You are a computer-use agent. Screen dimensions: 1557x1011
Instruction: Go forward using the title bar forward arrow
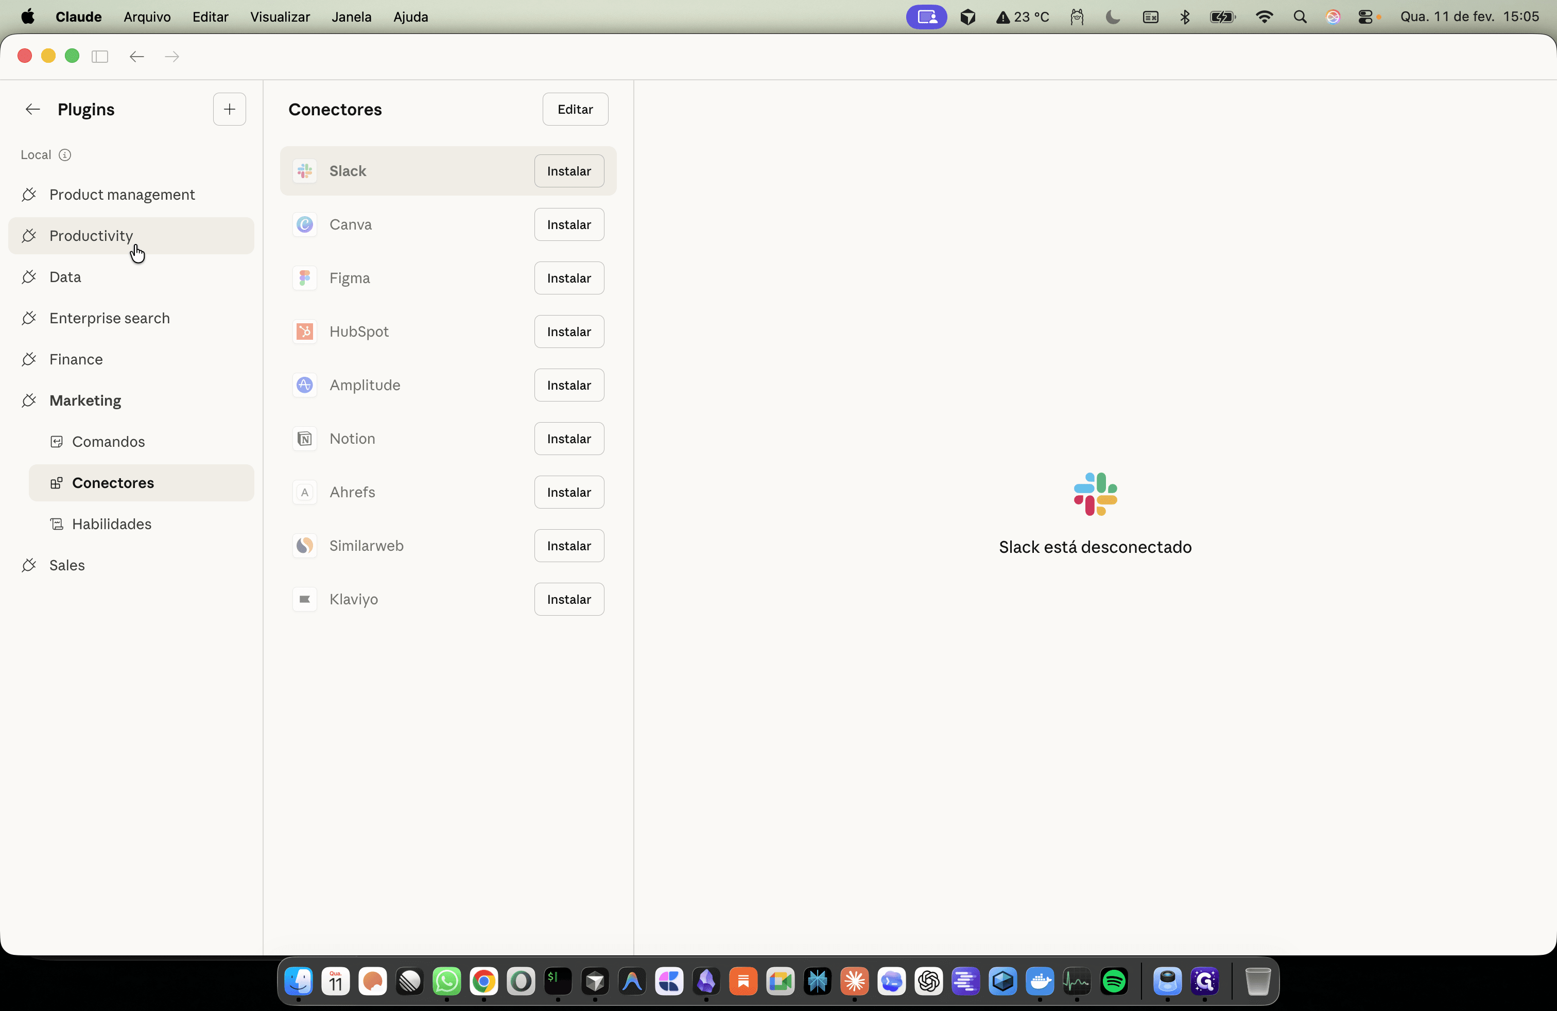[172, 56]
